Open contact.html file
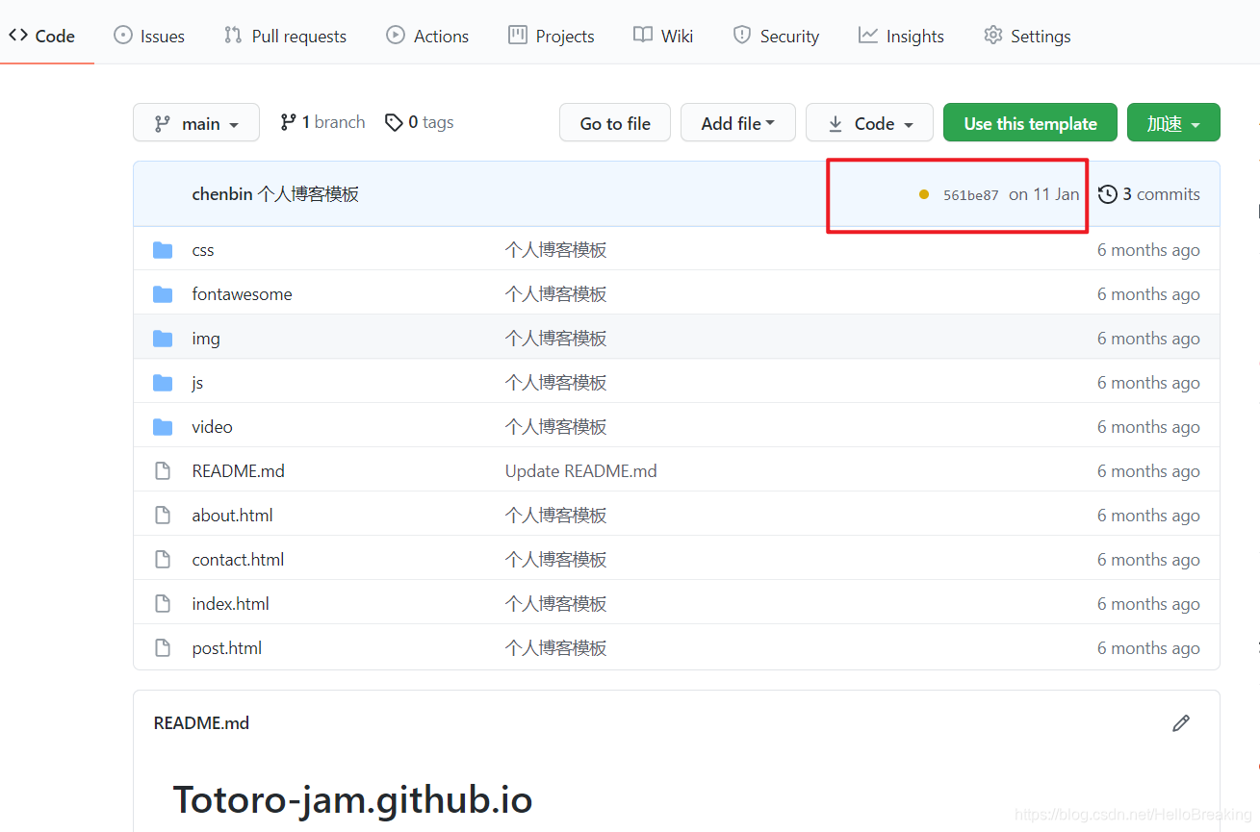1260x832 pixels. click(x=238, y=560)
